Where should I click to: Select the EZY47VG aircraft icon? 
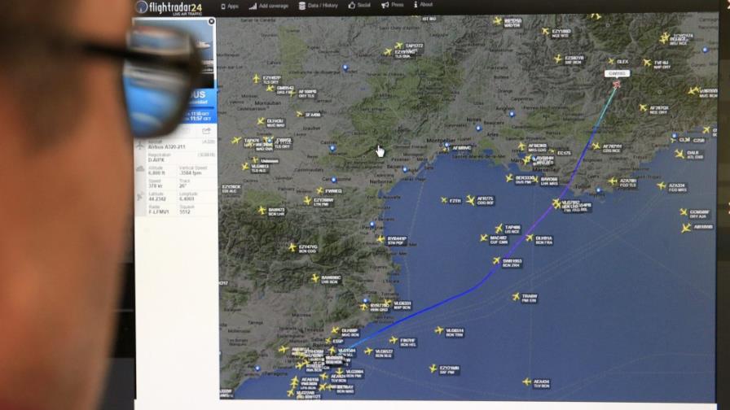[292, 246]
